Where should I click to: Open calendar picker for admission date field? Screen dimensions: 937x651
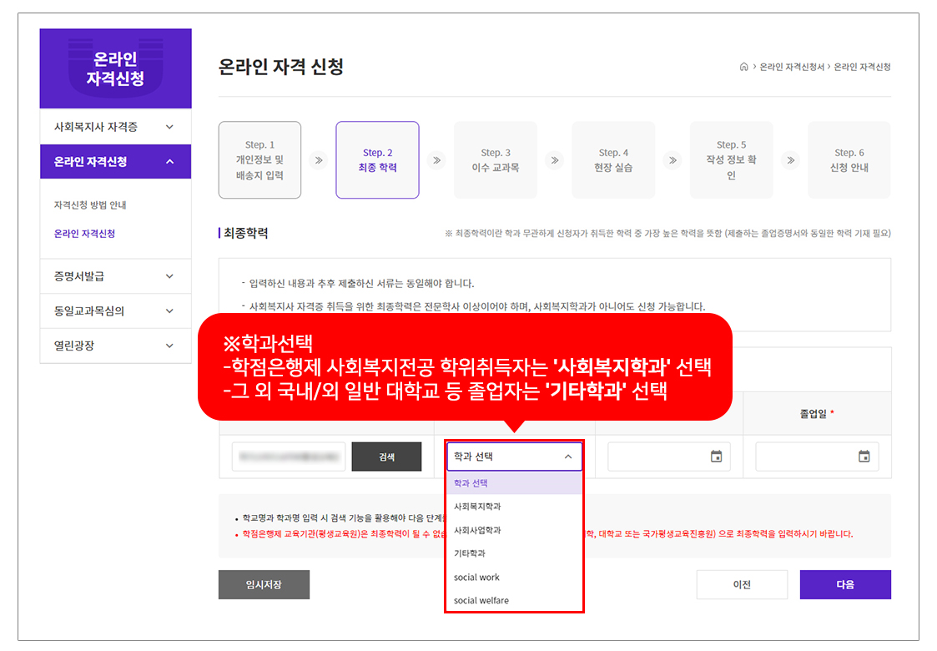point(716,457)
